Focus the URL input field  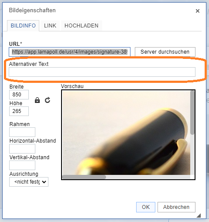point(69,52)
